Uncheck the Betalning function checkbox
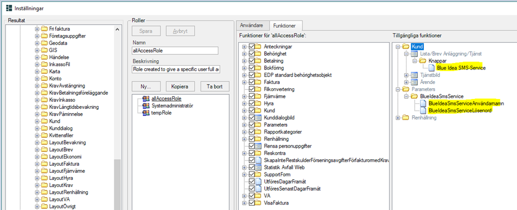Viewport: 517px width, 210px height. point(252,61)
